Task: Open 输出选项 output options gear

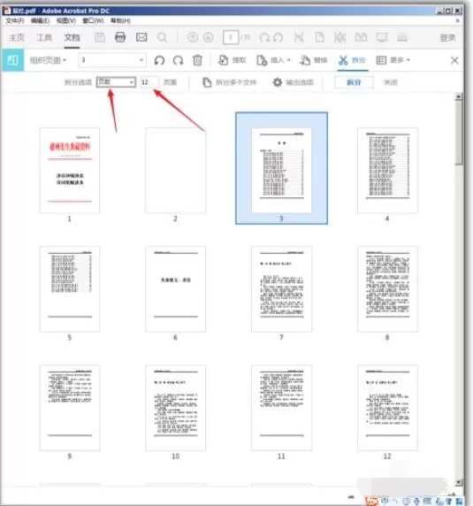Action: [293, 82]
